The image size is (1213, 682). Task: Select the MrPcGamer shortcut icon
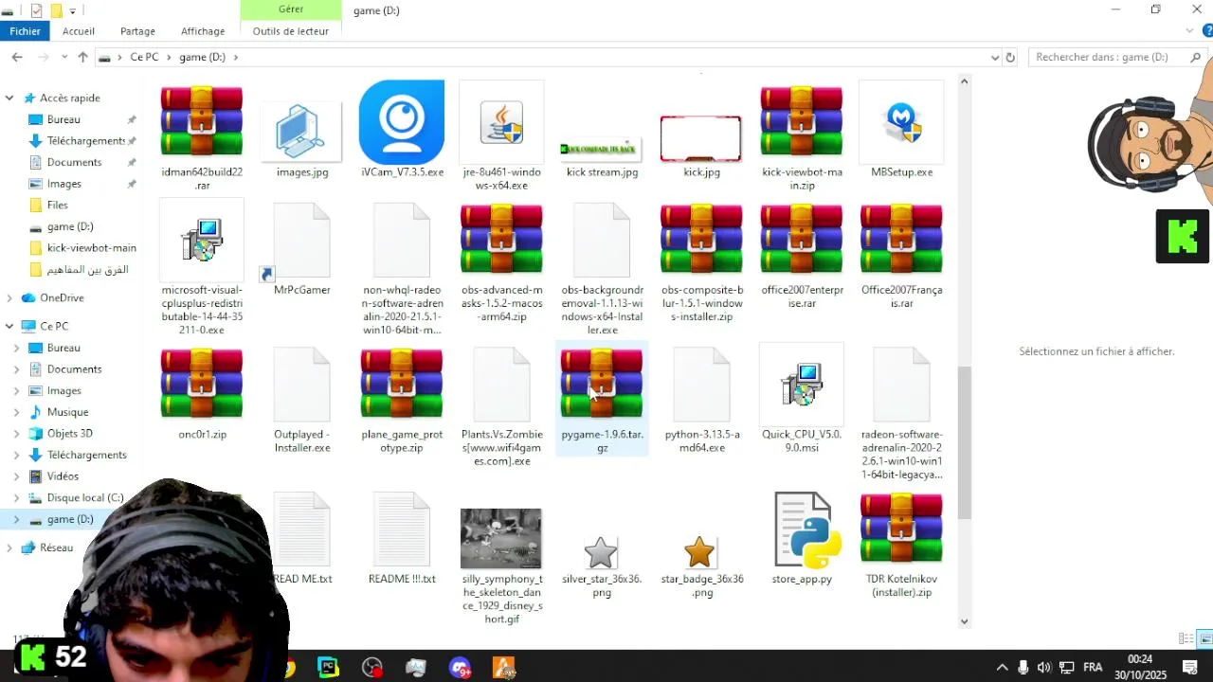302,242
